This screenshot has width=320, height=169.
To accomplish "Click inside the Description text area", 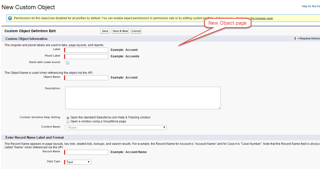I will coord(143,98).
